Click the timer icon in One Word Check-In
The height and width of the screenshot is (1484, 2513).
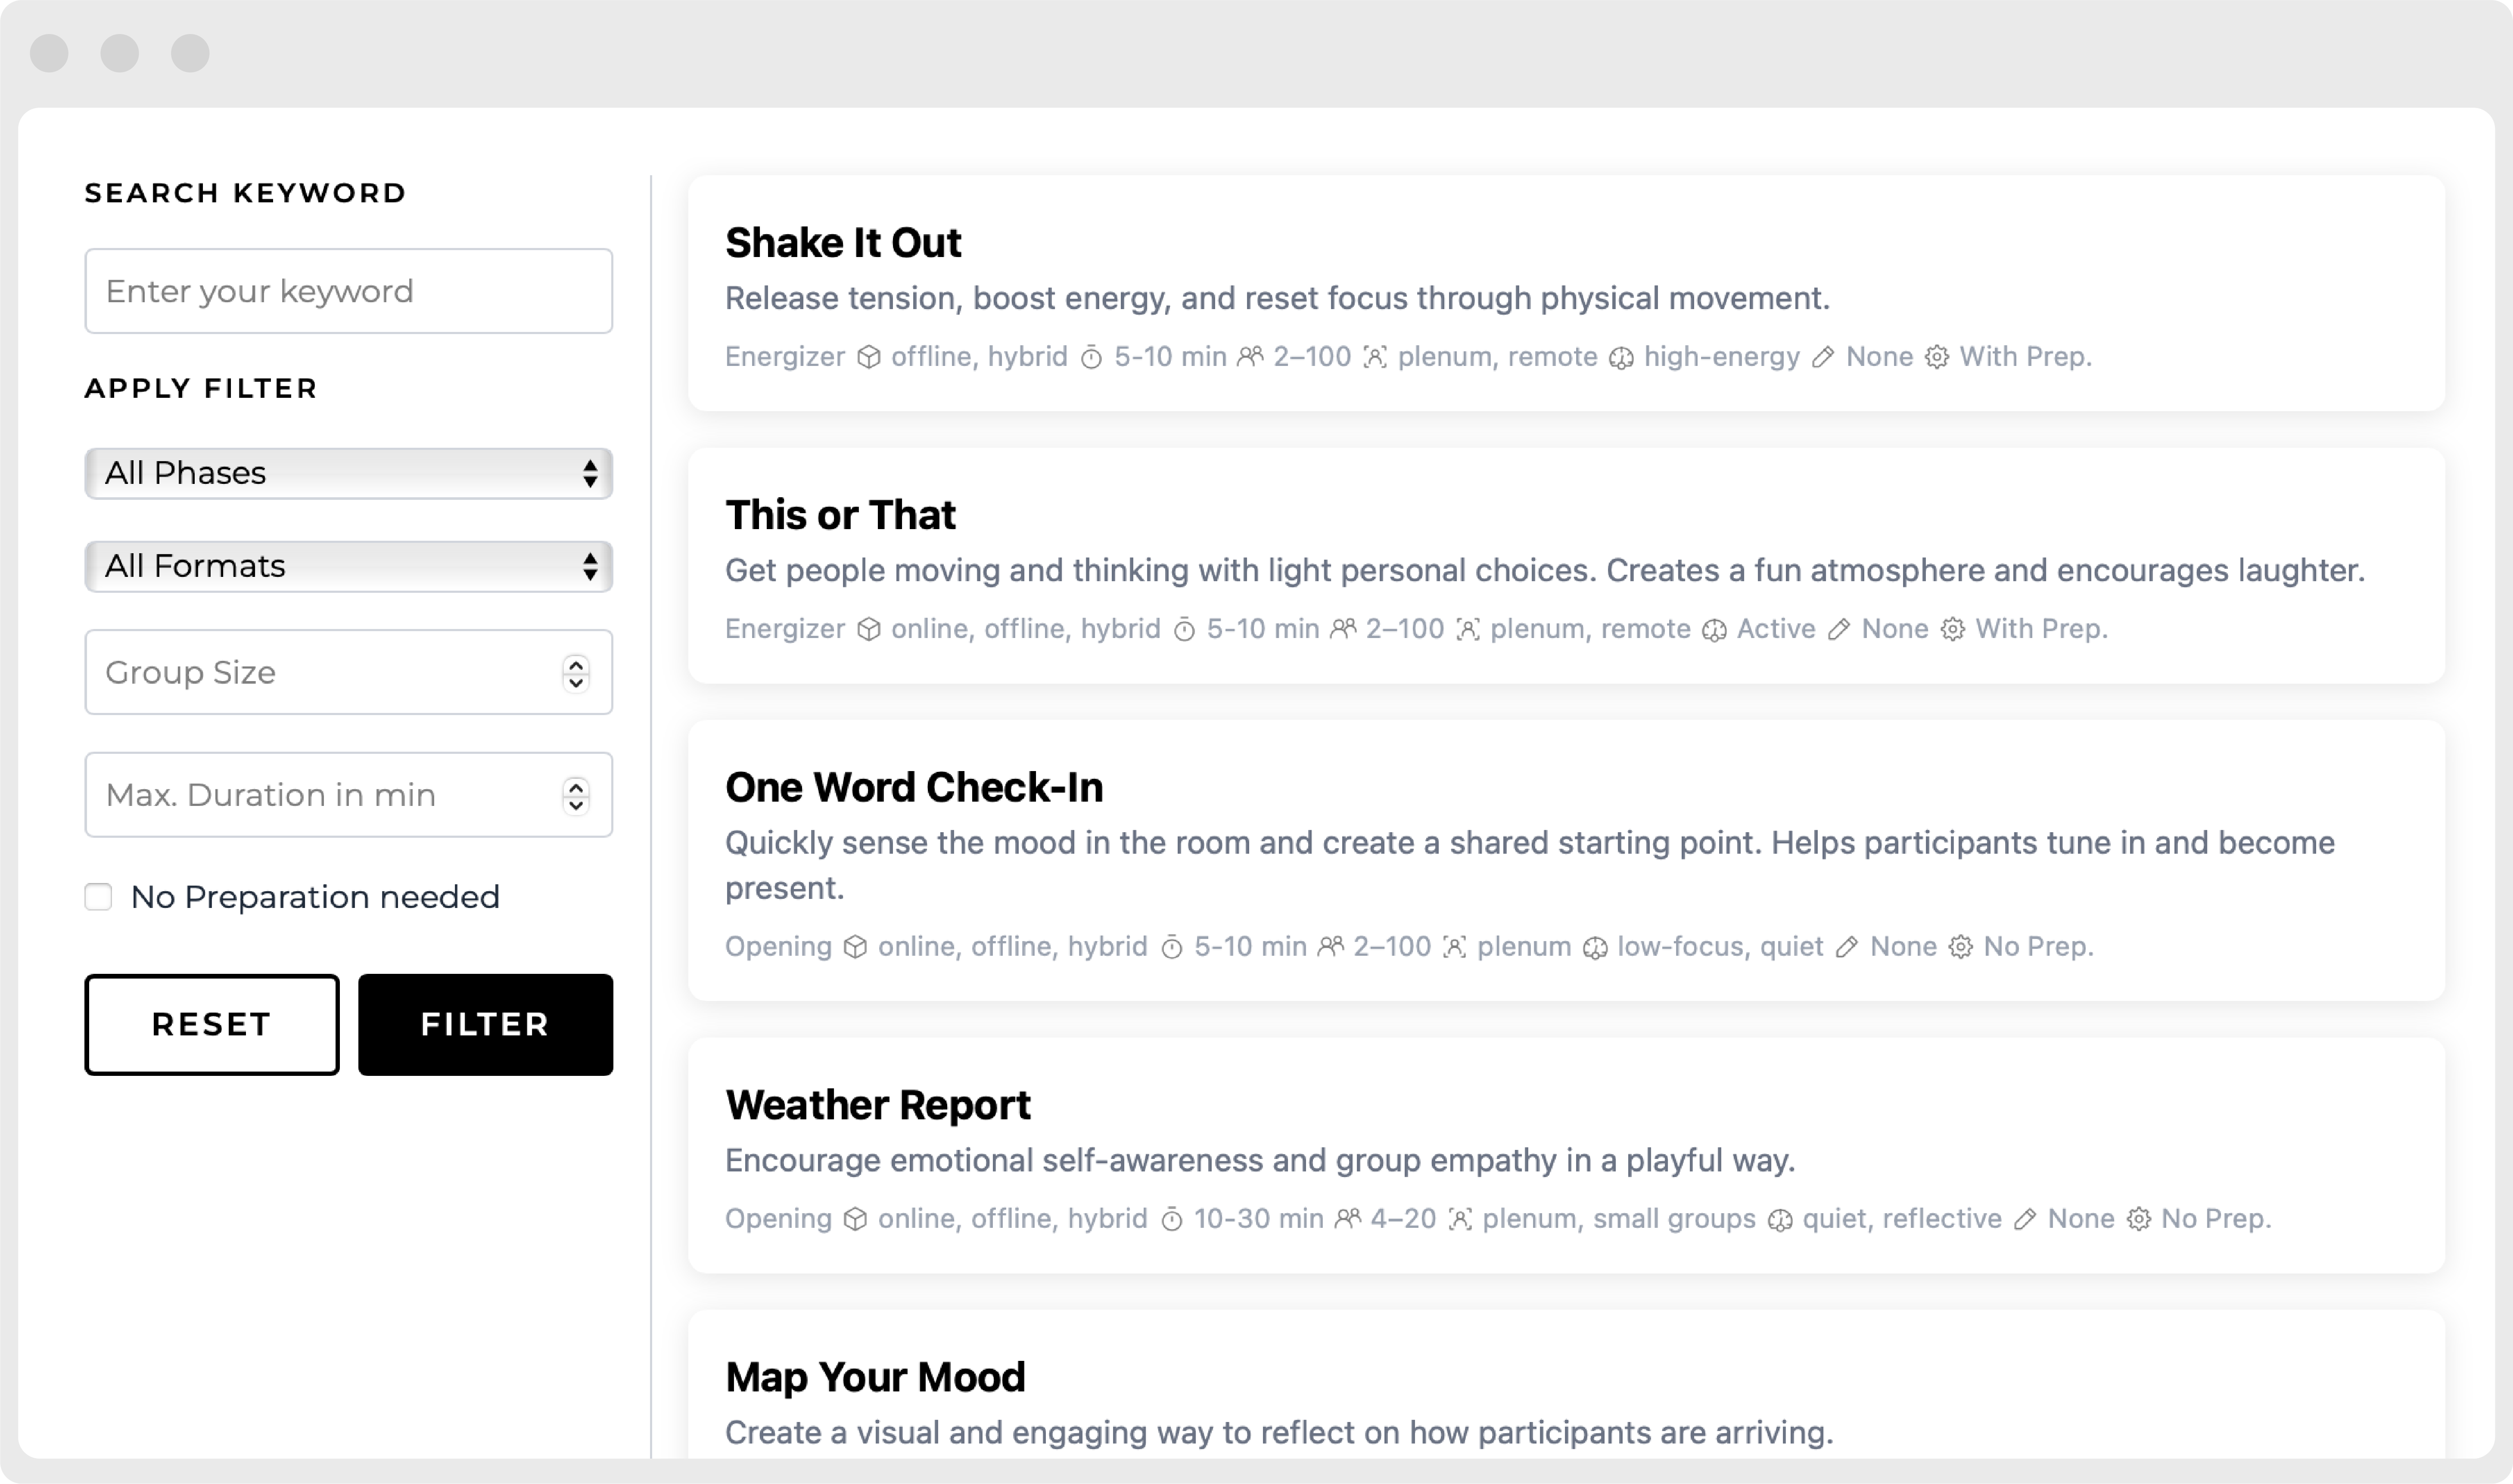1172,947
